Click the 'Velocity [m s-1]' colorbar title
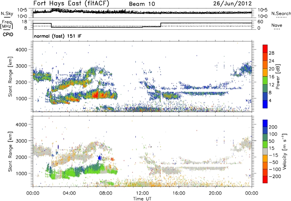 (x=284, y=151)
